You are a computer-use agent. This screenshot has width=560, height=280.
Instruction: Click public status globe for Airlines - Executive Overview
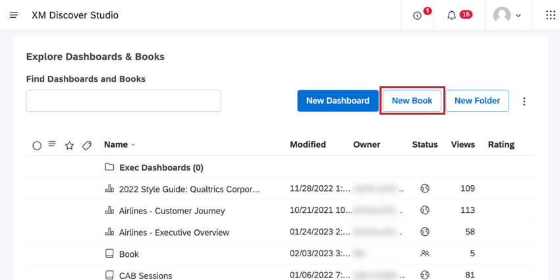click(x=425, y=232)
